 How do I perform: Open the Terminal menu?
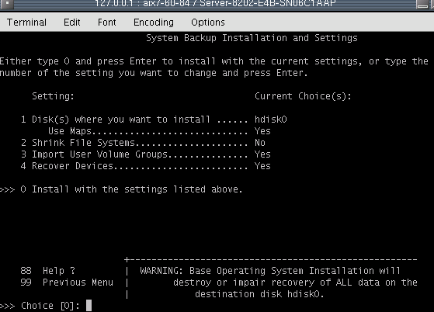[x=26, y=23]
